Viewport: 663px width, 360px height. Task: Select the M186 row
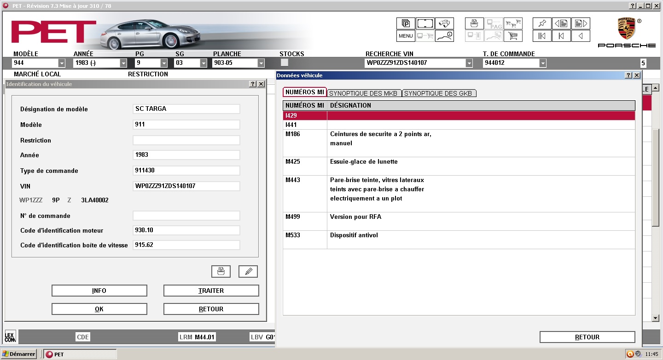pyautogui.click(x=459, y=143)
